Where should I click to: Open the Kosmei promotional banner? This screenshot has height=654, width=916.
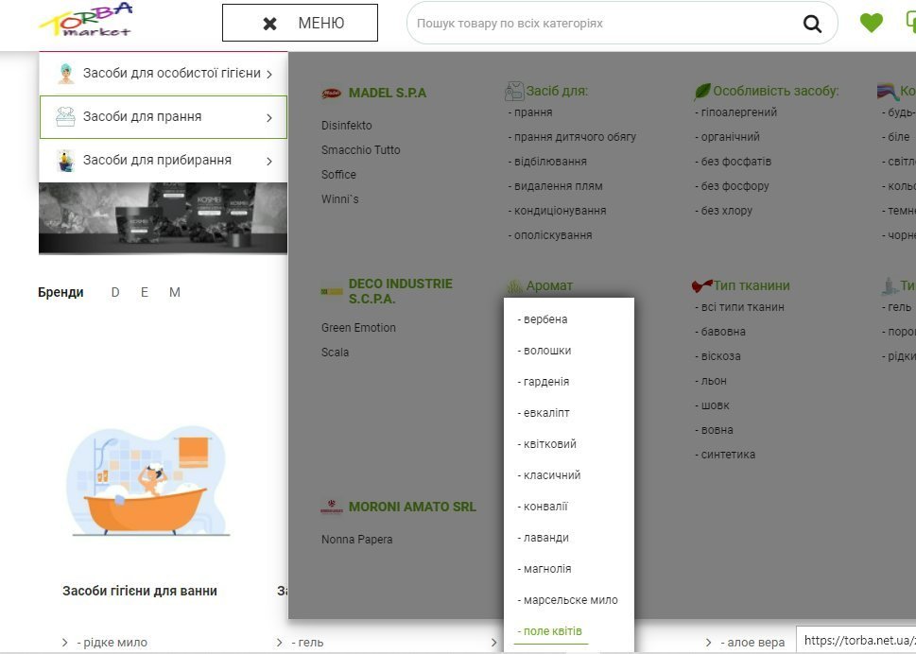pyautogui.click(x=163, y=218)
